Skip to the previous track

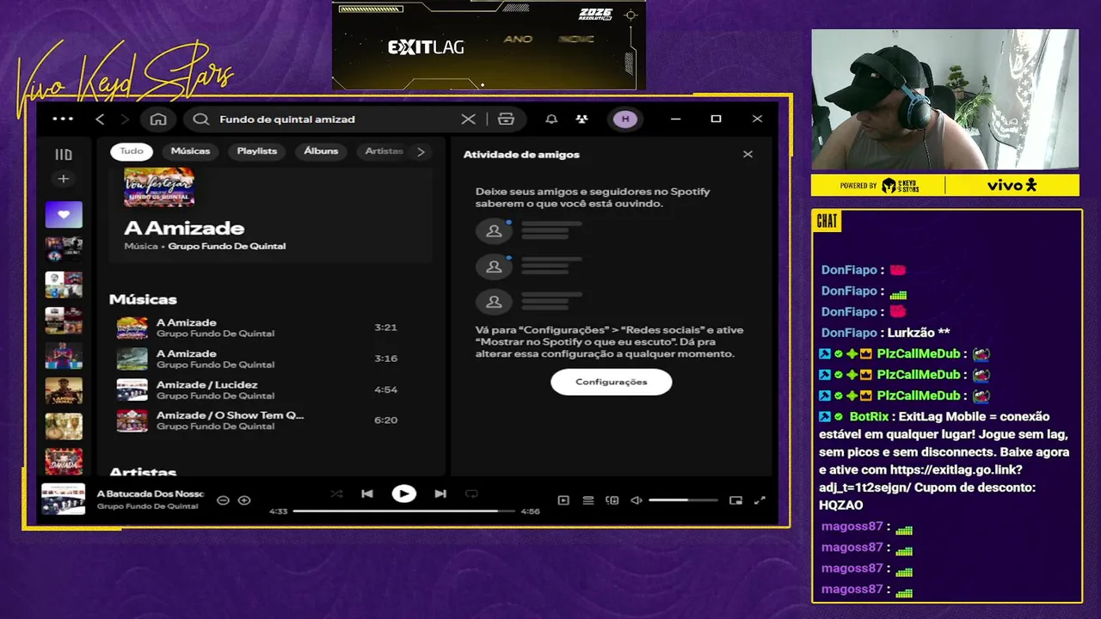(367, 493)
